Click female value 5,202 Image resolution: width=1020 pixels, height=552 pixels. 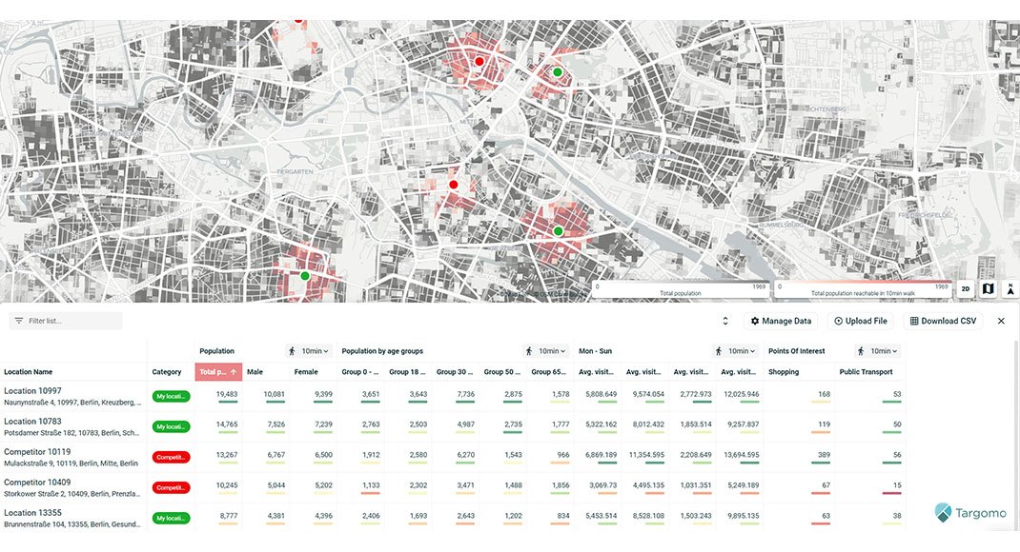pos(323,485)
